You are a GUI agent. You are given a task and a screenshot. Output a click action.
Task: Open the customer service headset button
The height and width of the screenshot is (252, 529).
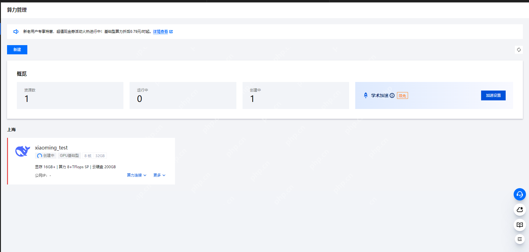(x=519, y=194)
